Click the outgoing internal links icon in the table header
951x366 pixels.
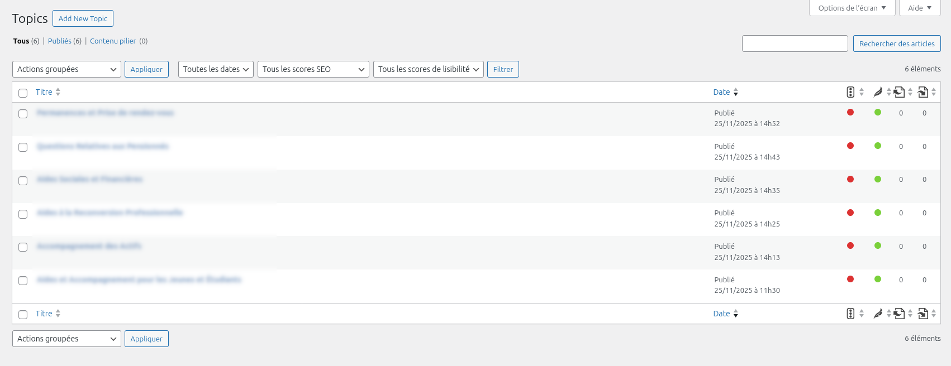(x=899, y=92)
